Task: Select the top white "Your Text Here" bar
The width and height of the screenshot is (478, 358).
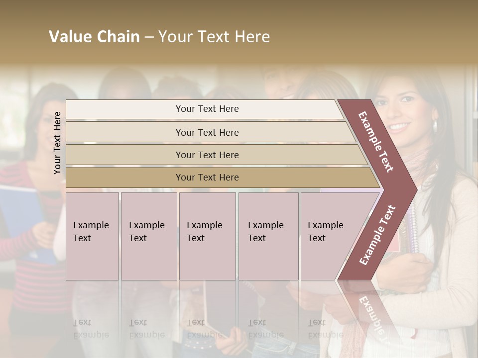Action: pyautogui.click(x=207, y=109)
